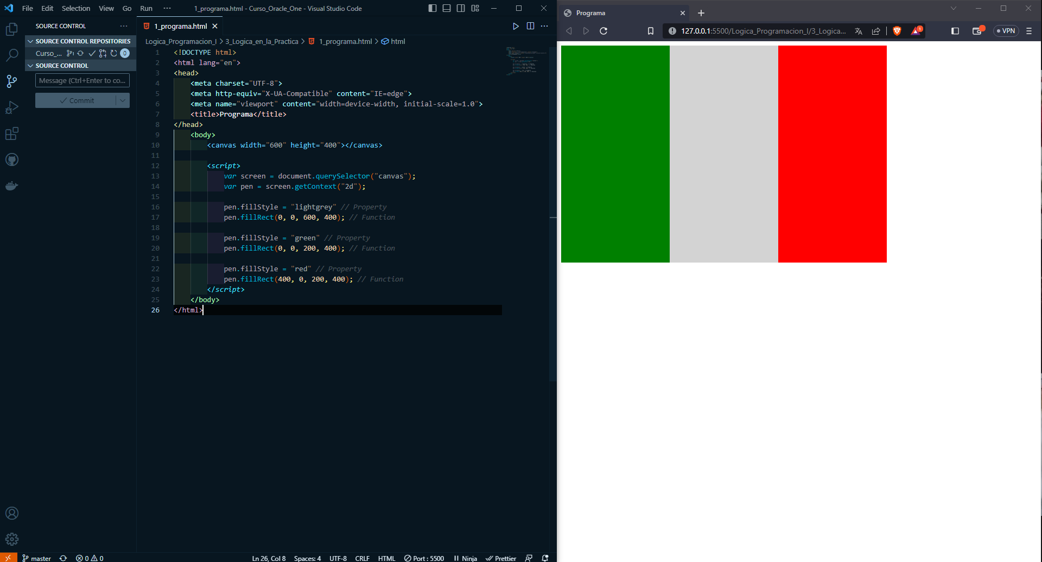Open Source Control panel more actions
Image resolution: width=1042 pixels, height=562 pixels.
(124, 26)
